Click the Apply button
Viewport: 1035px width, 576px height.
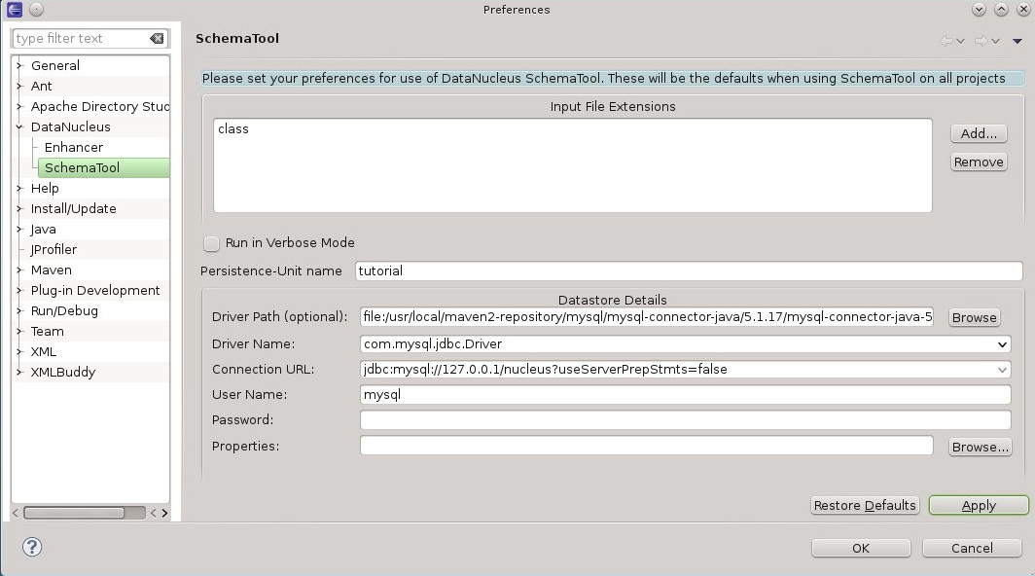(978, 506)
